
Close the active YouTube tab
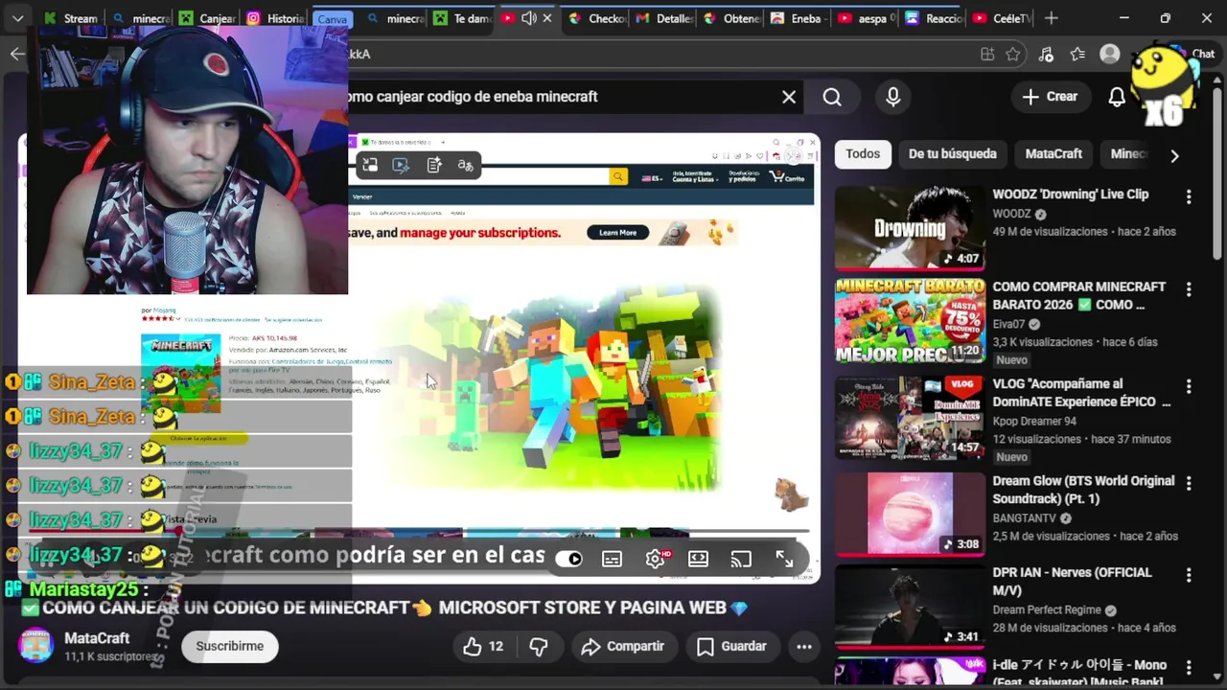click(x=547, y=18)
